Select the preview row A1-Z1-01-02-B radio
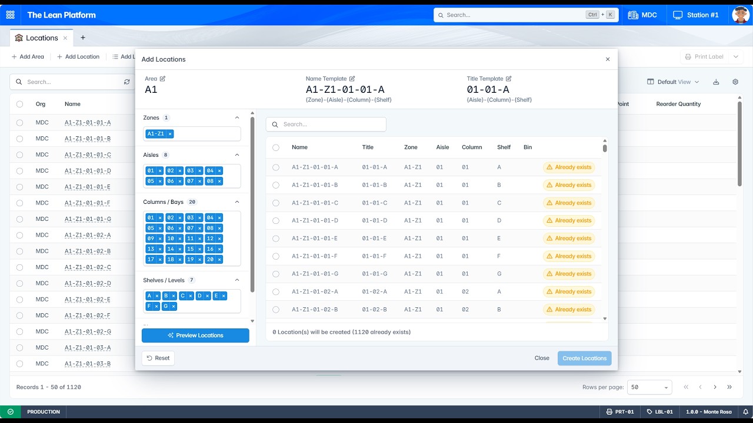Screen dimensions: 753x423 click(276, 310)
